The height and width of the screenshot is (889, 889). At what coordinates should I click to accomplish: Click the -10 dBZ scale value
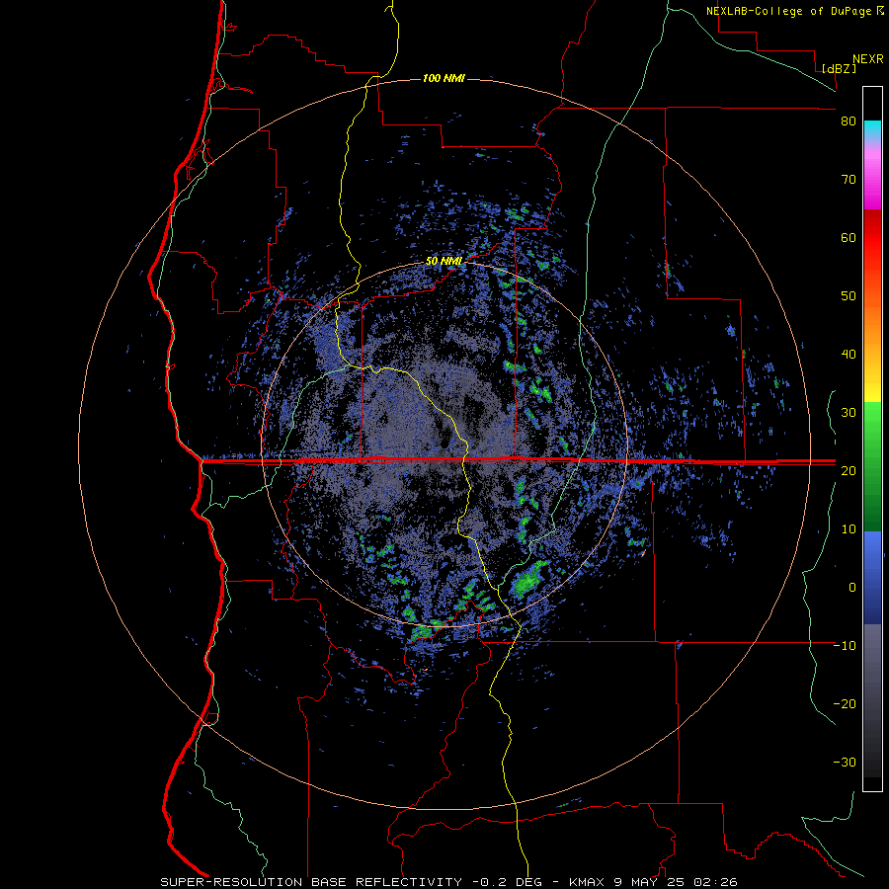coord(845,646)
